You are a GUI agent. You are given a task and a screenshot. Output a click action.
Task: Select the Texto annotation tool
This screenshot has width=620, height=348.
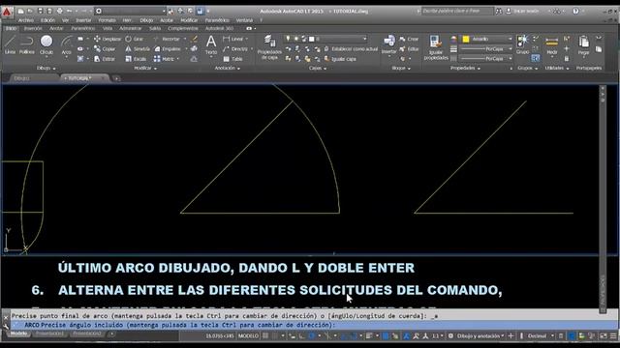pyautogui.click(x=211, y=44)
